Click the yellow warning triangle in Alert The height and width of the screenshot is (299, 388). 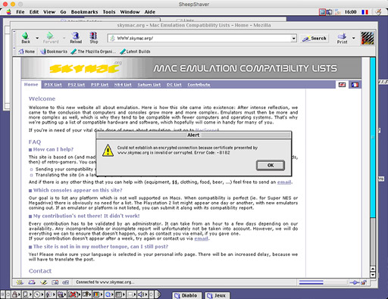[108, 151]
